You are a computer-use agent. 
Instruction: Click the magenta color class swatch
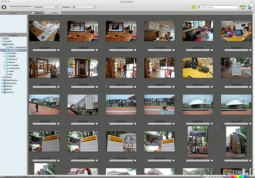229,177
